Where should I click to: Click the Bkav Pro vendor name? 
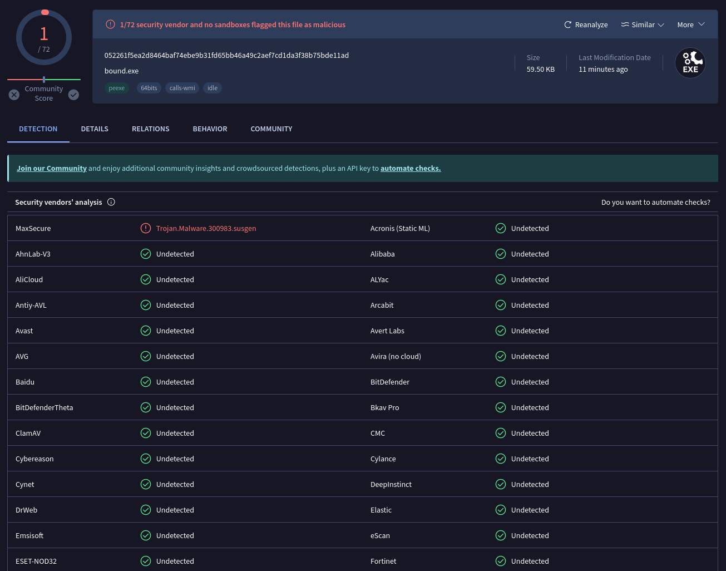(385, 407)
